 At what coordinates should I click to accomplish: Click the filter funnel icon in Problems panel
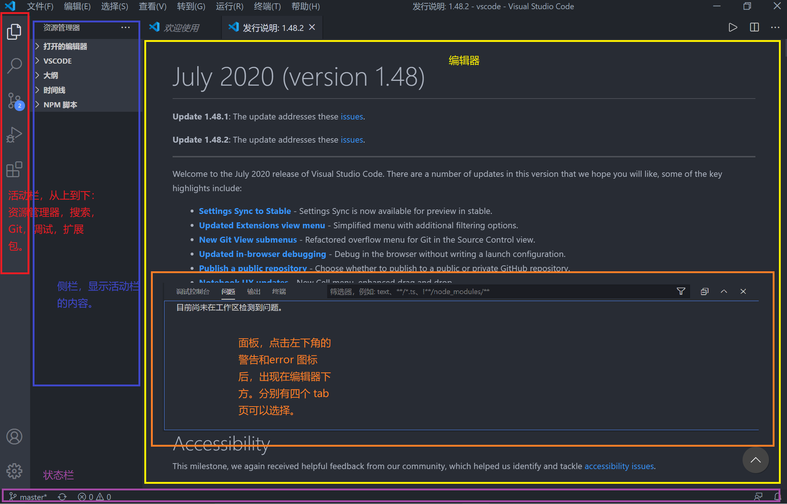[x=681, y=292]
